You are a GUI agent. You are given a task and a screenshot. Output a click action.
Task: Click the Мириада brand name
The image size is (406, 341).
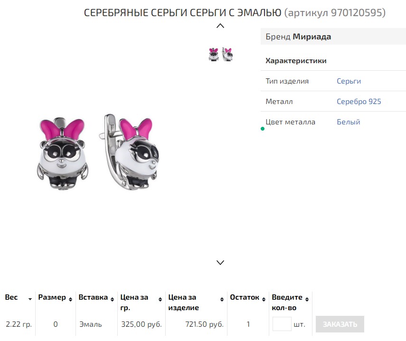coord(312,37)
